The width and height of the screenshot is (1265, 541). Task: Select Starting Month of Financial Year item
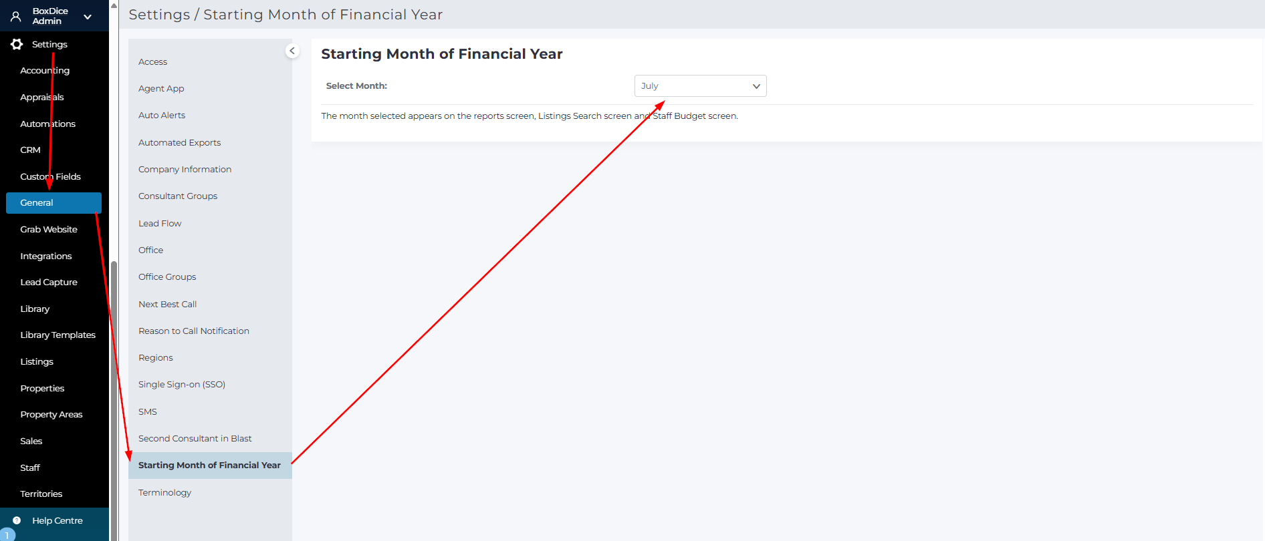tap(209, 465)
